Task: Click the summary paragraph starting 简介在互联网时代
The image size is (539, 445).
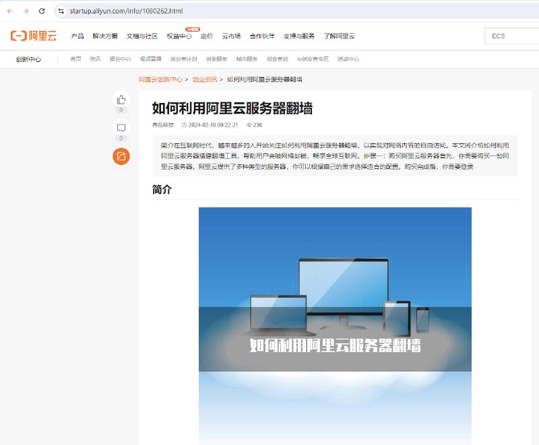Action: tap(335, 156)
